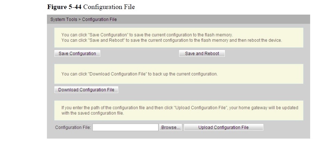The width and height of the screenshot is (331, 149).
Task: Click the Upload Configuration File button
Action: [224, 127]
